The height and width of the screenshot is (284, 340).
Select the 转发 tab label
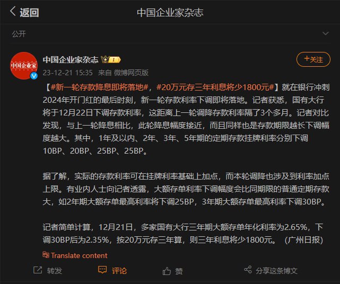tap(55, 271)
